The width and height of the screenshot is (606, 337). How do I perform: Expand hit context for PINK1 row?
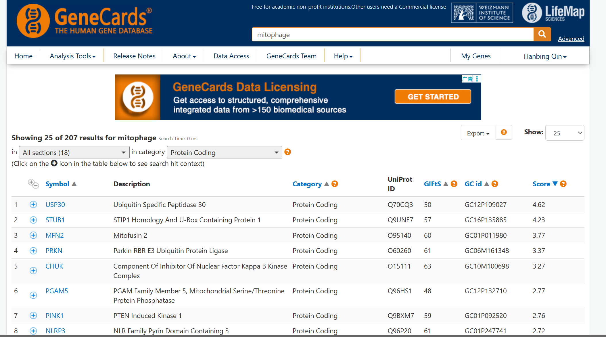point(33,315)
